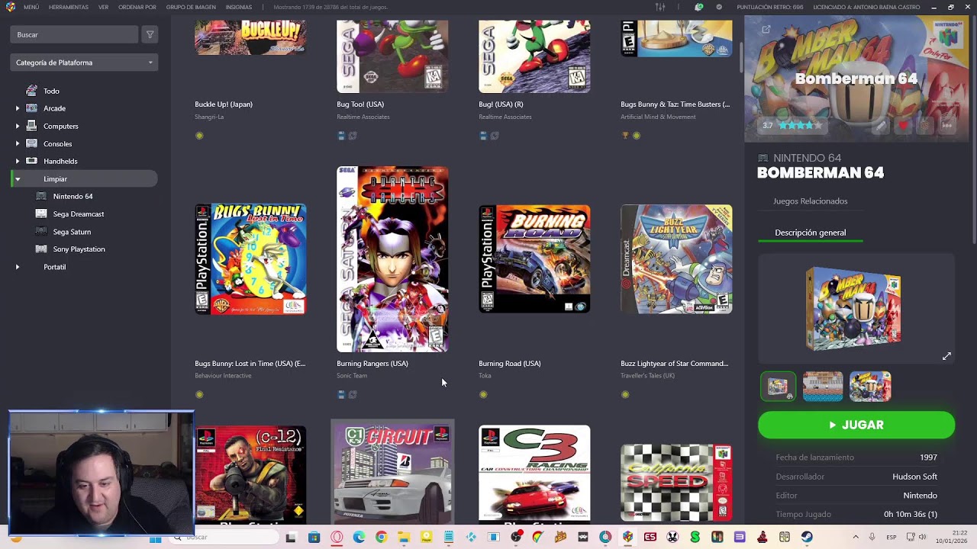Select the California Speed cover
This screenshot has width=977, height=549.
click(676, 483)
